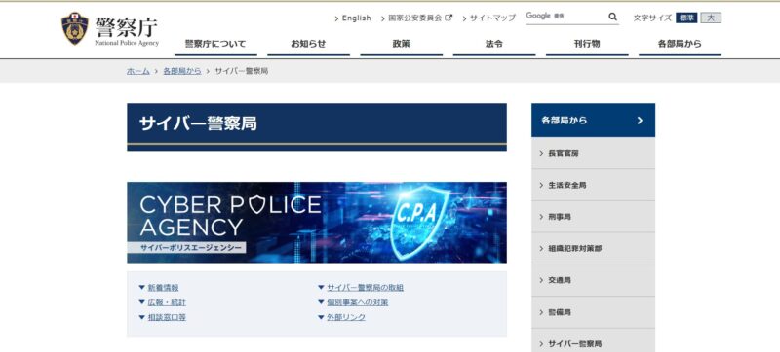Image resolution: width=780 pixels, height=352 pixels.
Task: Open 刑事局 in the sidebar
Action: 593,217
